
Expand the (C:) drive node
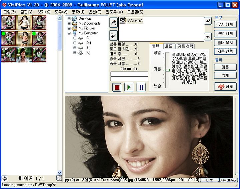75,38
